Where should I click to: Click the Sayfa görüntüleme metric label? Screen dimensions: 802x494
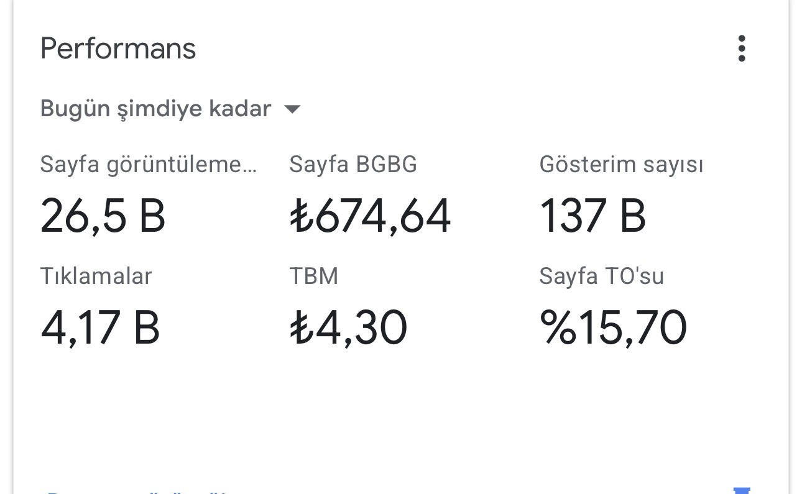click(x=149, y=165)
